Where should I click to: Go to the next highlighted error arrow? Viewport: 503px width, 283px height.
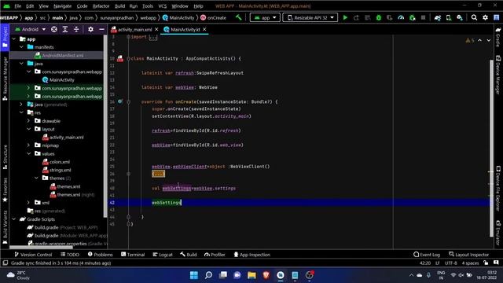pyautogui.click(x=489, y=40)
